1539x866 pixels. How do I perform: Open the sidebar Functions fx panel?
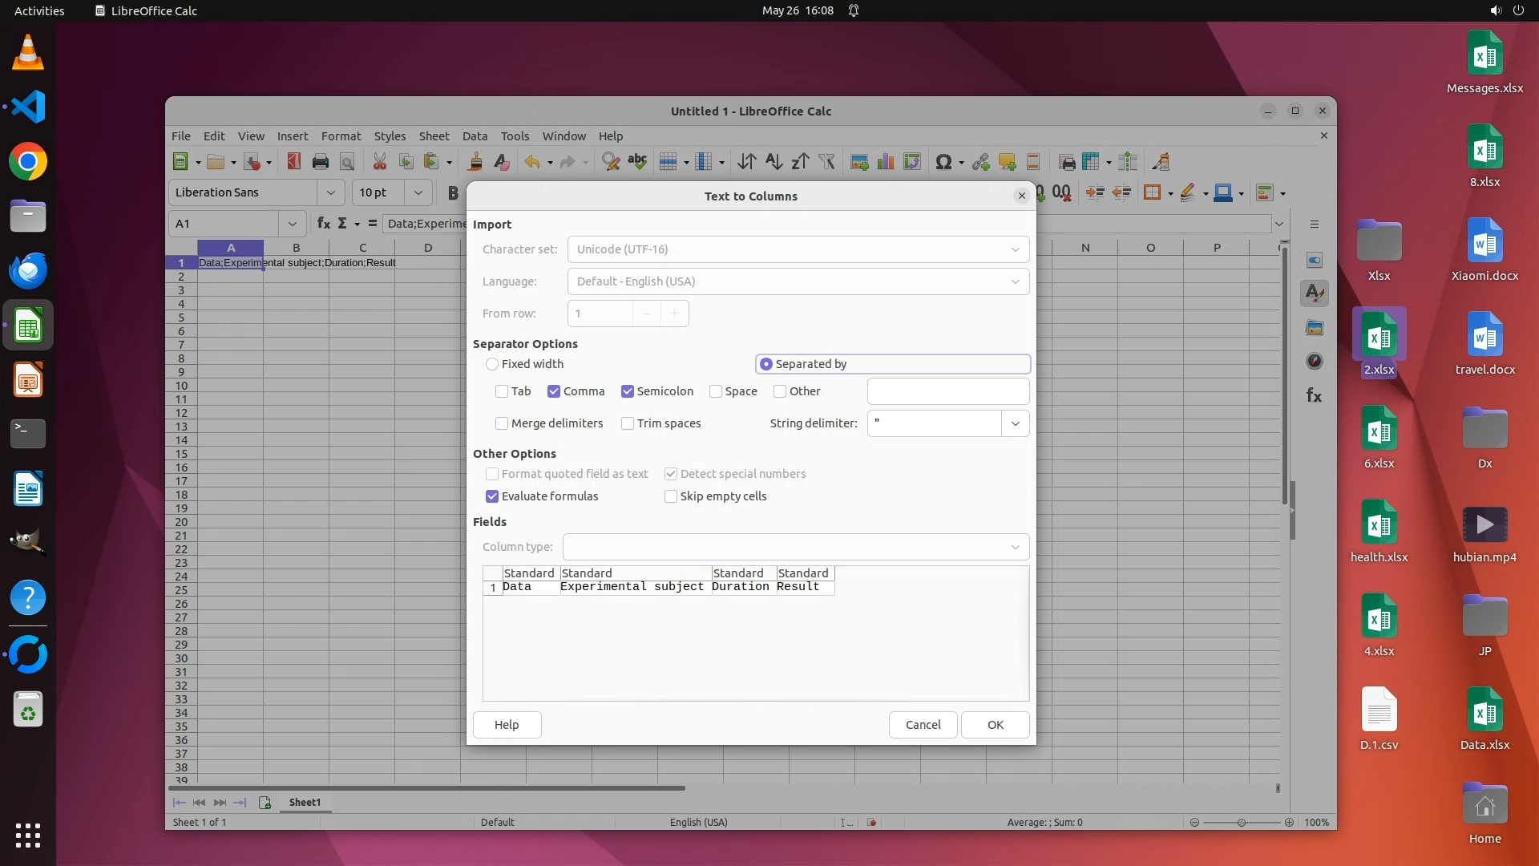click(x=1315, y=395)
